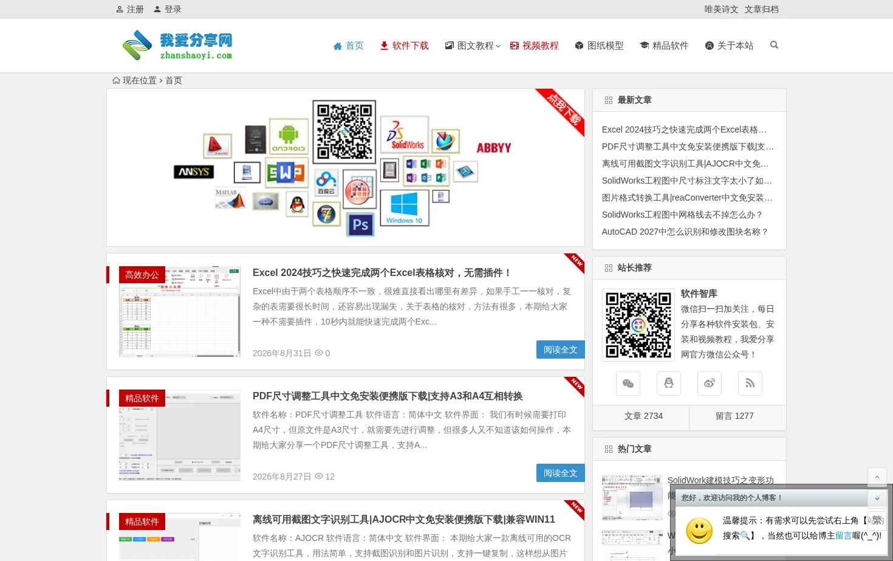Click the 登录 person icon in top bar
The width and height of the screenshot is (893, 561).
[157, 9]
